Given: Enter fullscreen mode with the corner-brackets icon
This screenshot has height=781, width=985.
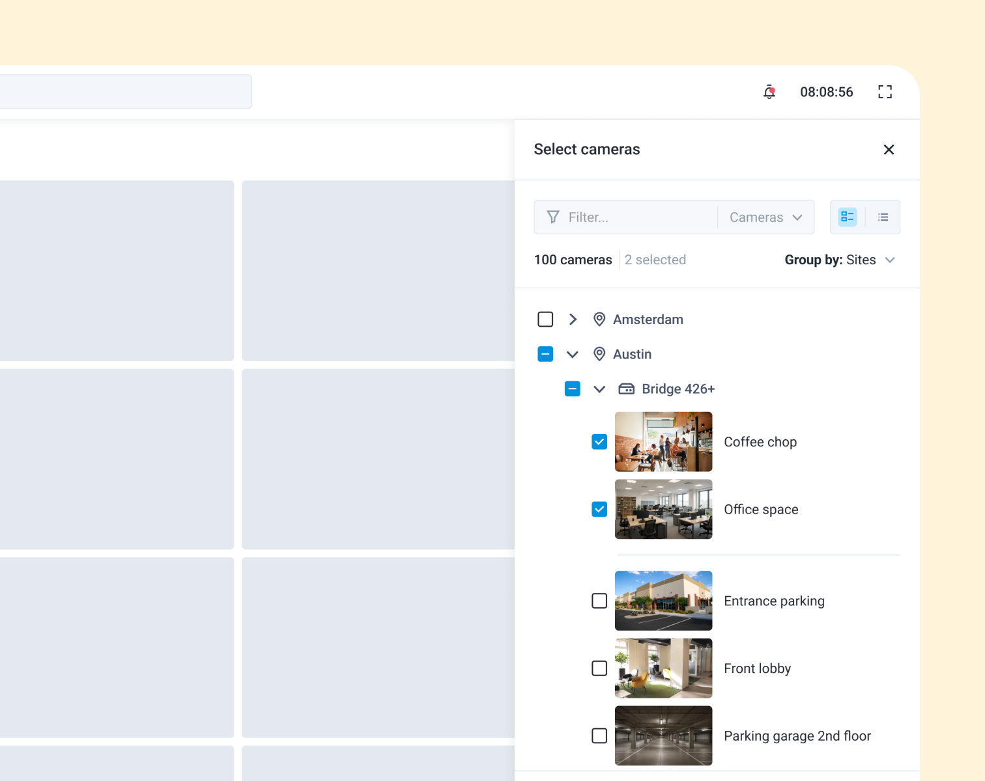Looking at the screenshot, I should (x=885, y=92).
